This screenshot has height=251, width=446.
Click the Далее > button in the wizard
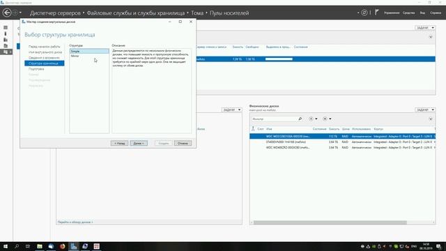(x=139, y=143)
